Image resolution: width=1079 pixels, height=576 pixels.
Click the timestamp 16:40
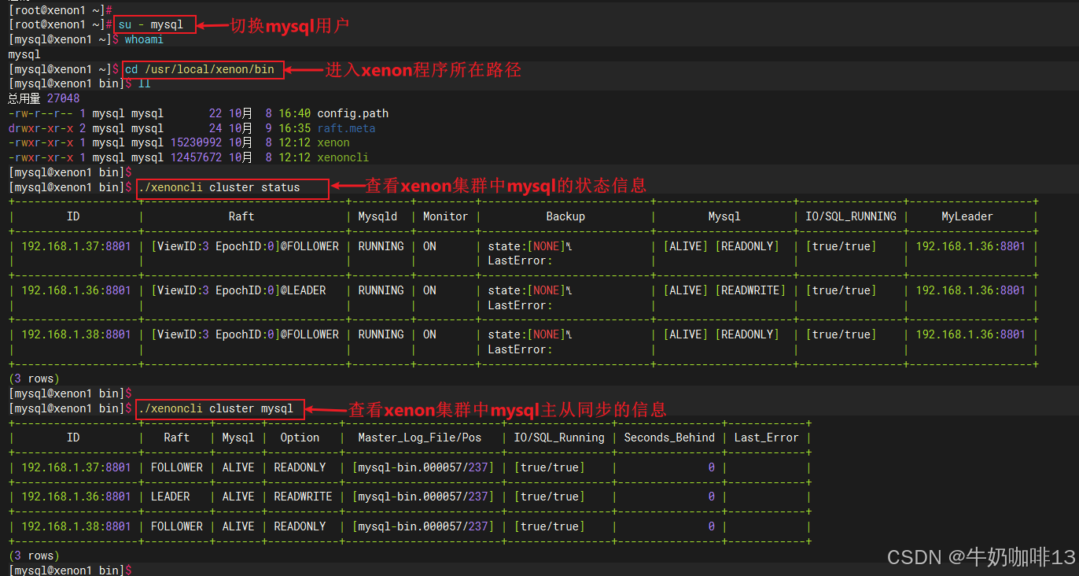pyautogui.click(x=294, y=113)
